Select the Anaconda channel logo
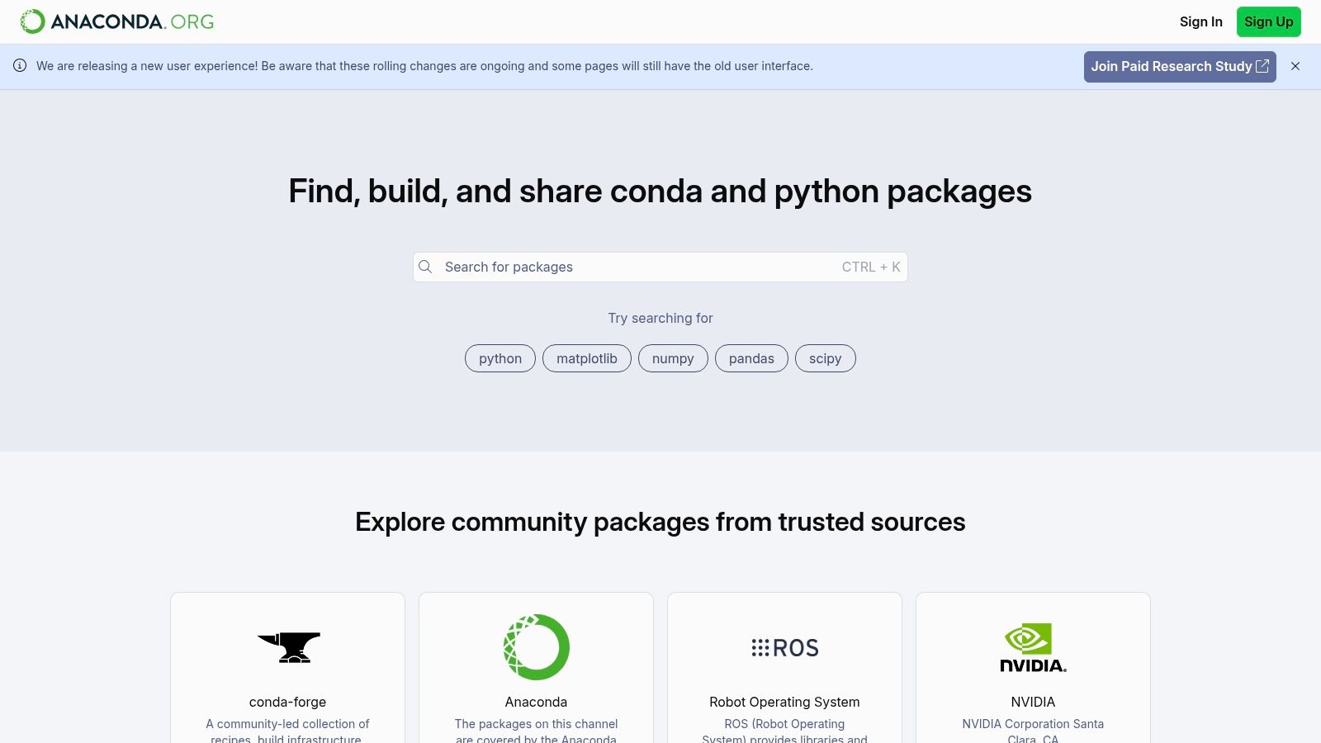The height and width of the screenshot is (743, 1321). point(536,647)
